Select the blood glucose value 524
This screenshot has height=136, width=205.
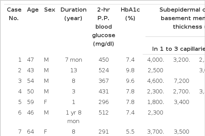pos(104,70)
